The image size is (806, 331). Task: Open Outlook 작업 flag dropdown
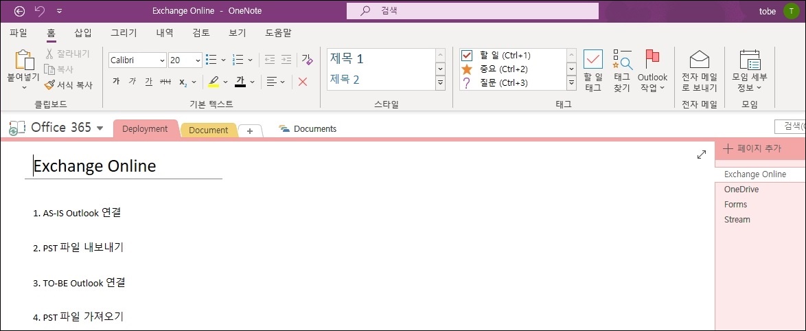point(652,71)
